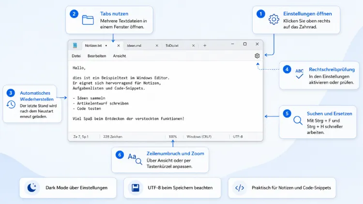The height and width of the screenshot is (204, 363).
Task: Minimize the Editor window
Action: click(232, 44)
